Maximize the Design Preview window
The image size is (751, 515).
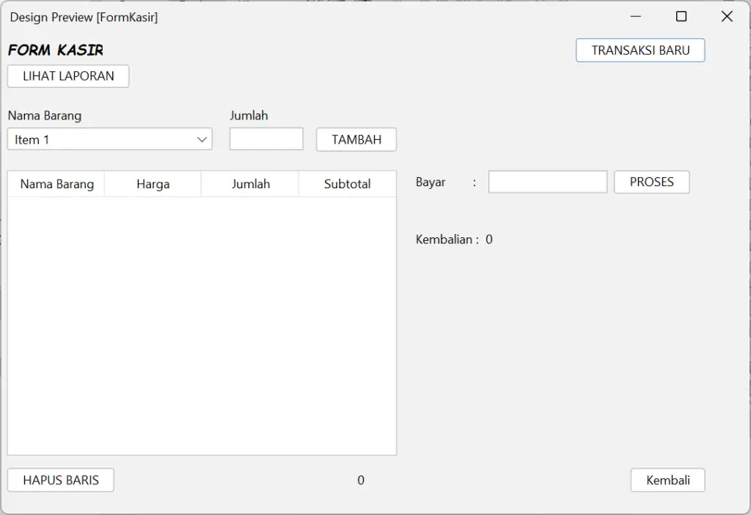click(681, 16)
